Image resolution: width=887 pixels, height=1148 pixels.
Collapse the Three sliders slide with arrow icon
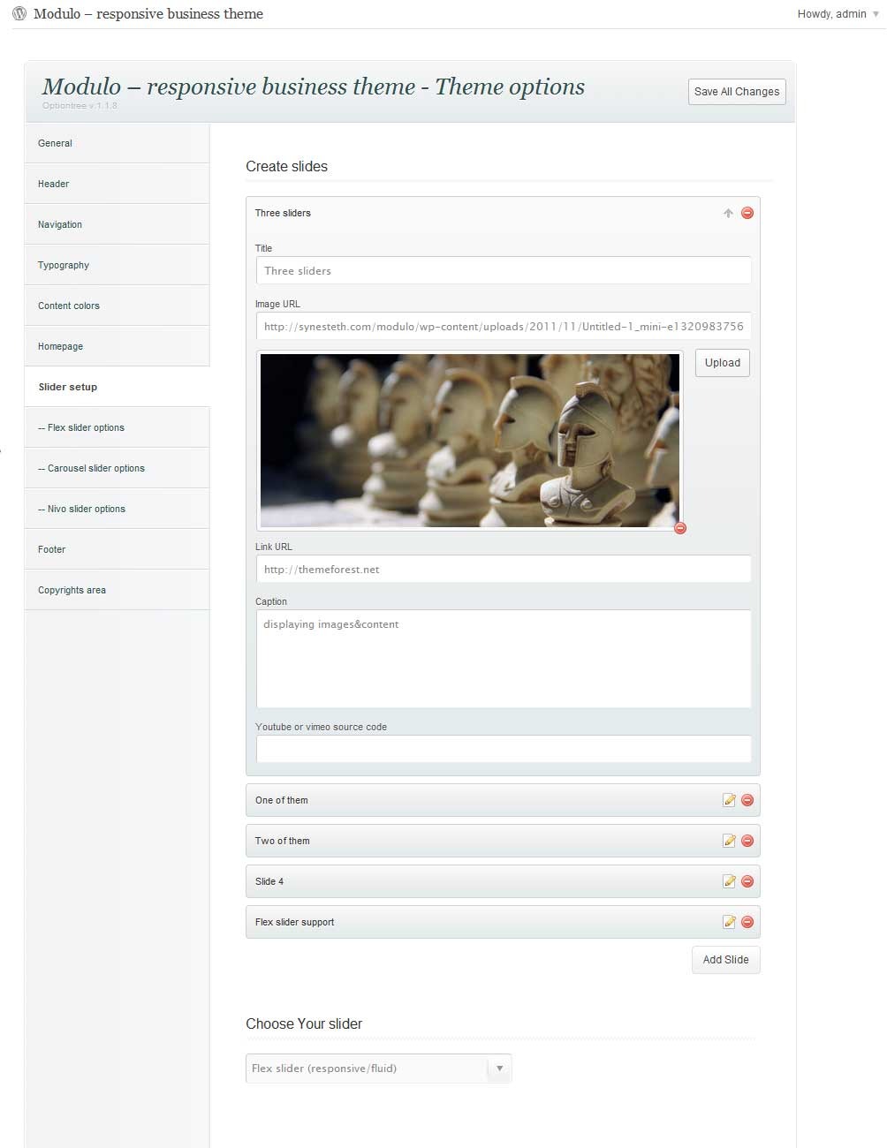(x=728, y=213)
